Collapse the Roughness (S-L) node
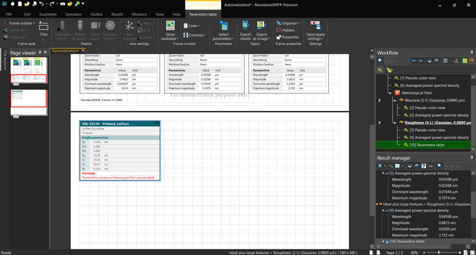The height and width of the screenshot is (255, 476). click(x=395, y=123)
